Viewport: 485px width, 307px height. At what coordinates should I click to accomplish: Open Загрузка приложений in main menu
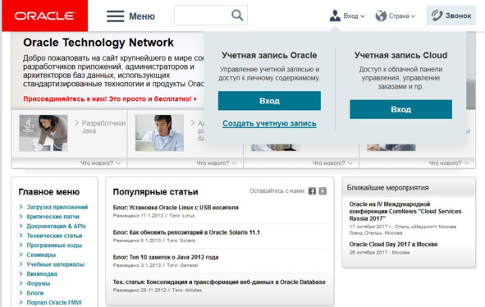click(x=57, y=207)
